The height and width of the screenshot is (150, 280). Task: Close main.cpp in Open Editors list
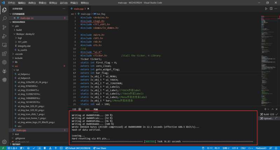click(14, 18)
